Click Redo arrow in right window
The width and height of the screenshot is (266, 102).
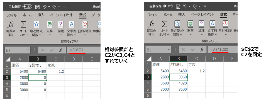195,6
